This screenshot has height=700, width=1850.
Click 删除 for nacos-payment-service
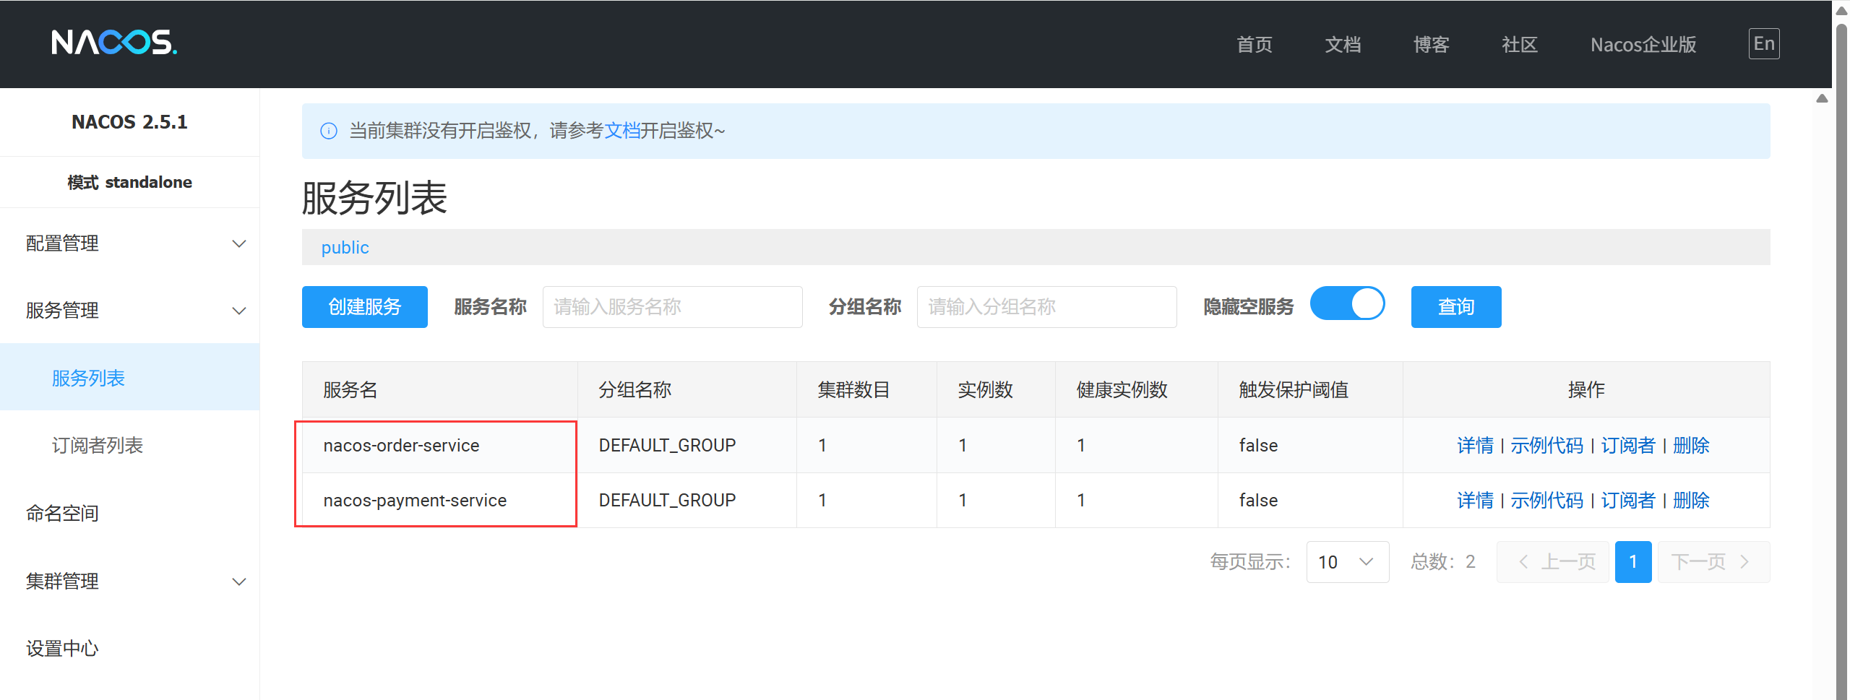[x=1691, y=501]
